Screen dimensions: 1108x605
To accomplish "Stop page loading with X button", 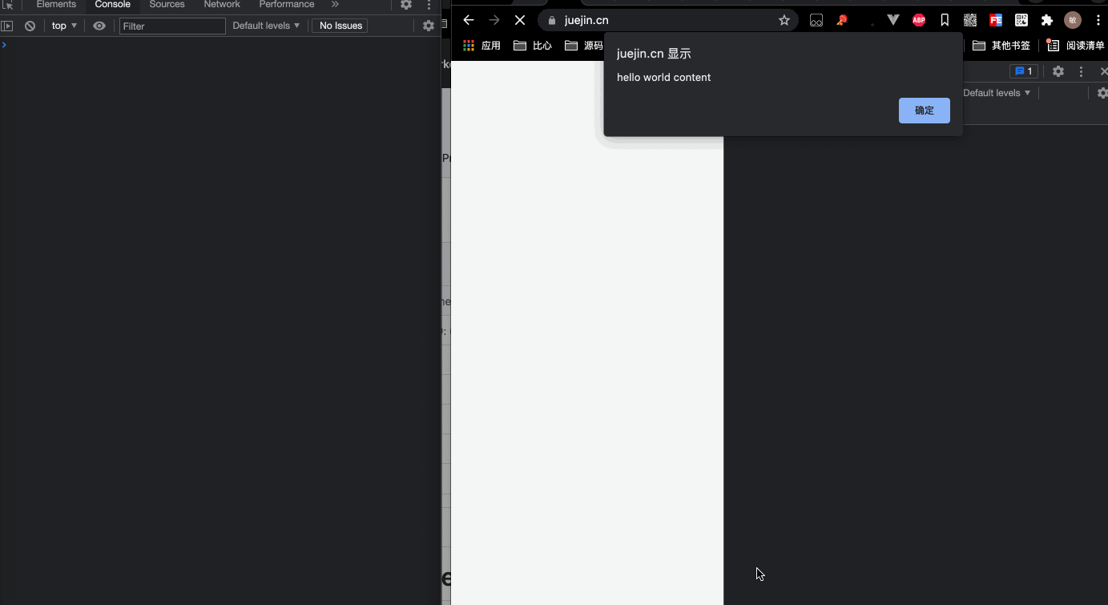I will tap(520, 20).
